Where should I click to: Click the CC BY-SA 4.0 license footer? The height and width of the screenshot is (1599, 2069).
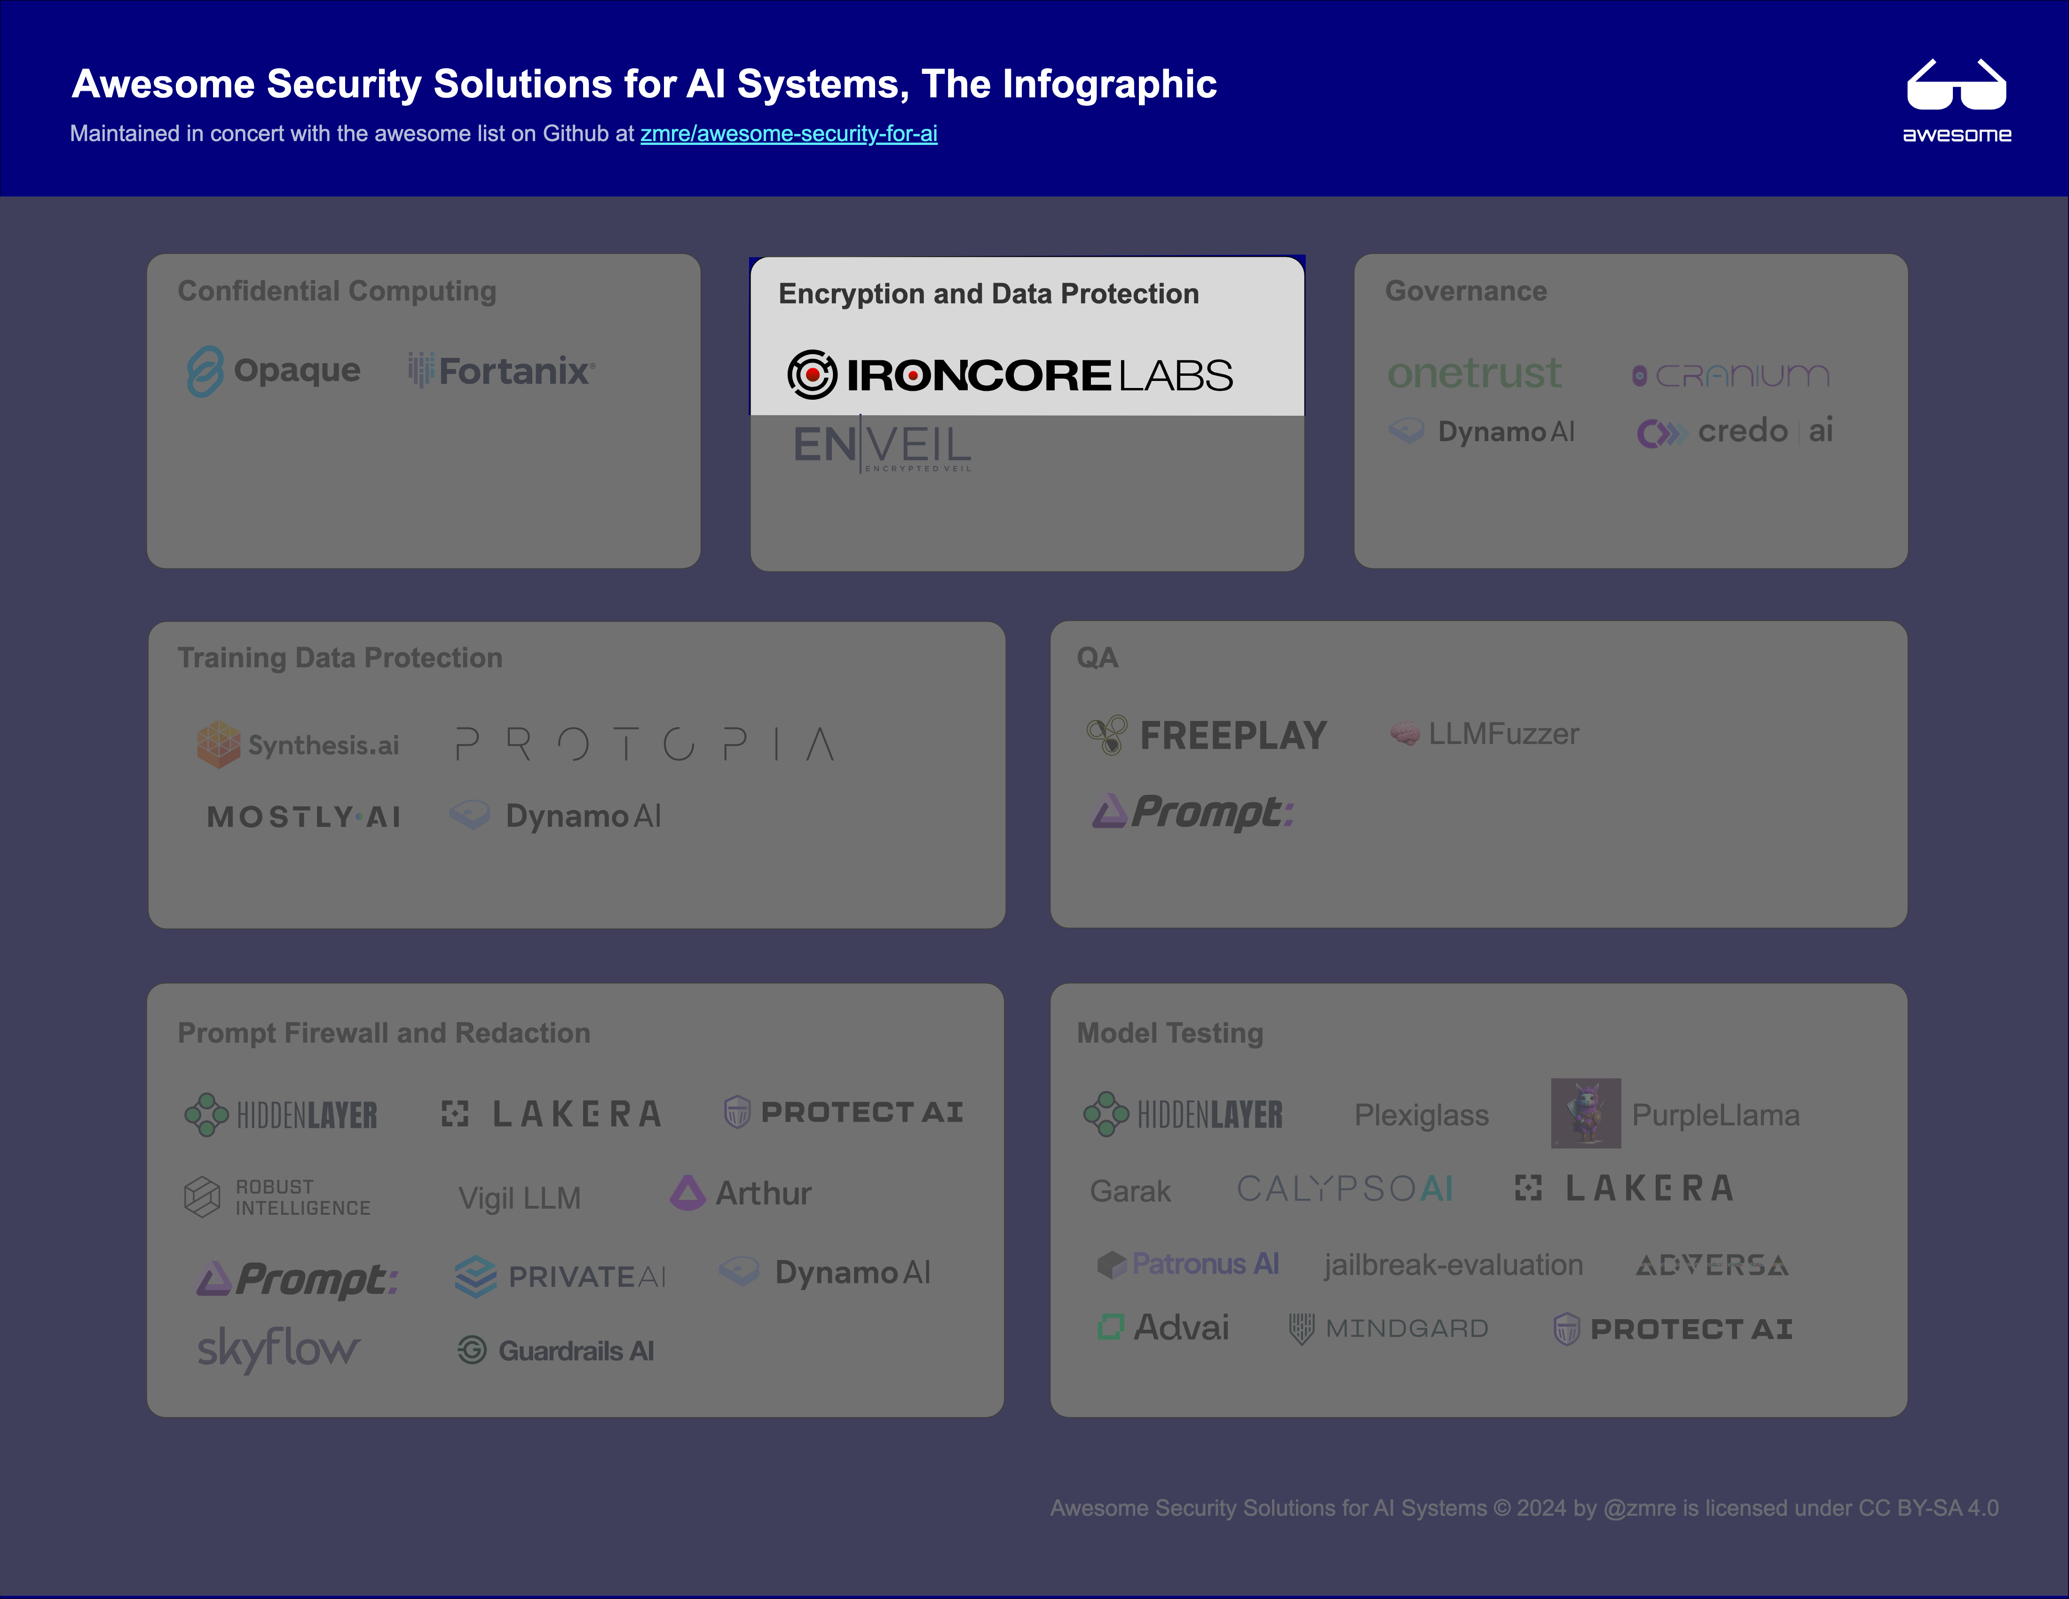coord(1524,1508)
